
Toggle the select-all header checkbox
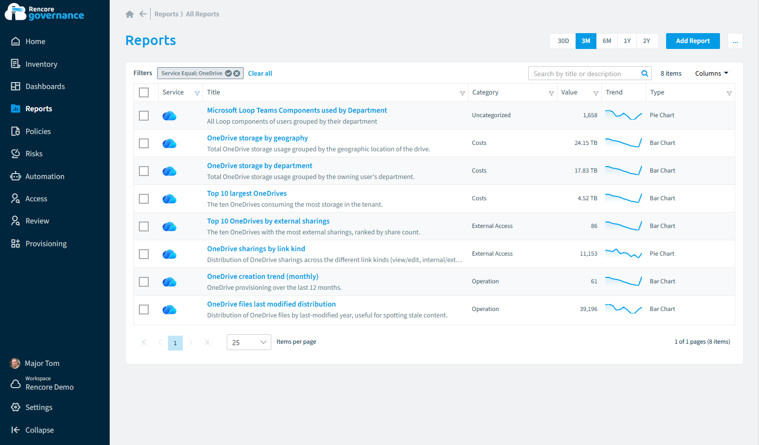click(x=144, y=92)
